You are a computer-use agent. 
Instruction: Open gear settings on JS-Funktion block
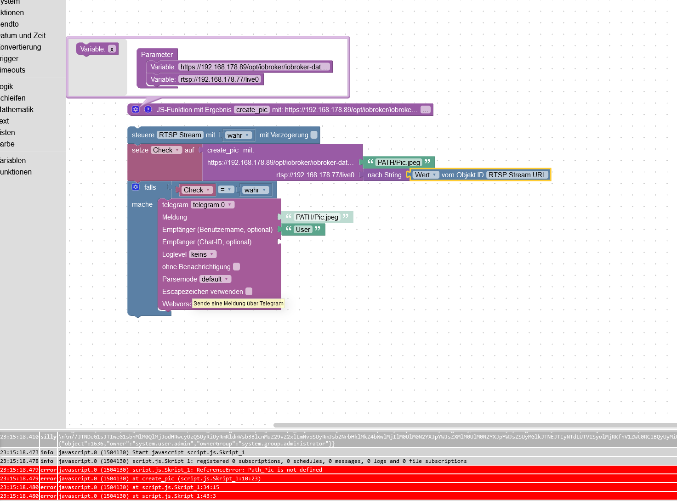(136, 109)
